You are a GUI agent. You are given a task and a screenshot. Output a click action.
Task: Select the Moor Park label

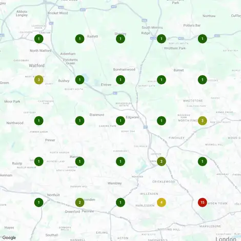12,102
